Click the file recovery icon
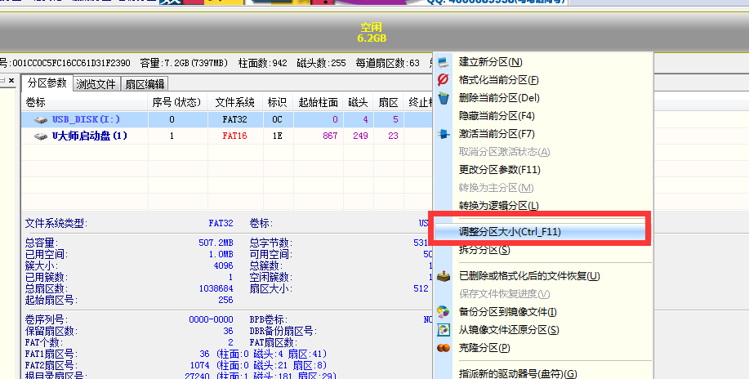Viewport: 749px width, 379px height. (444, 276)
